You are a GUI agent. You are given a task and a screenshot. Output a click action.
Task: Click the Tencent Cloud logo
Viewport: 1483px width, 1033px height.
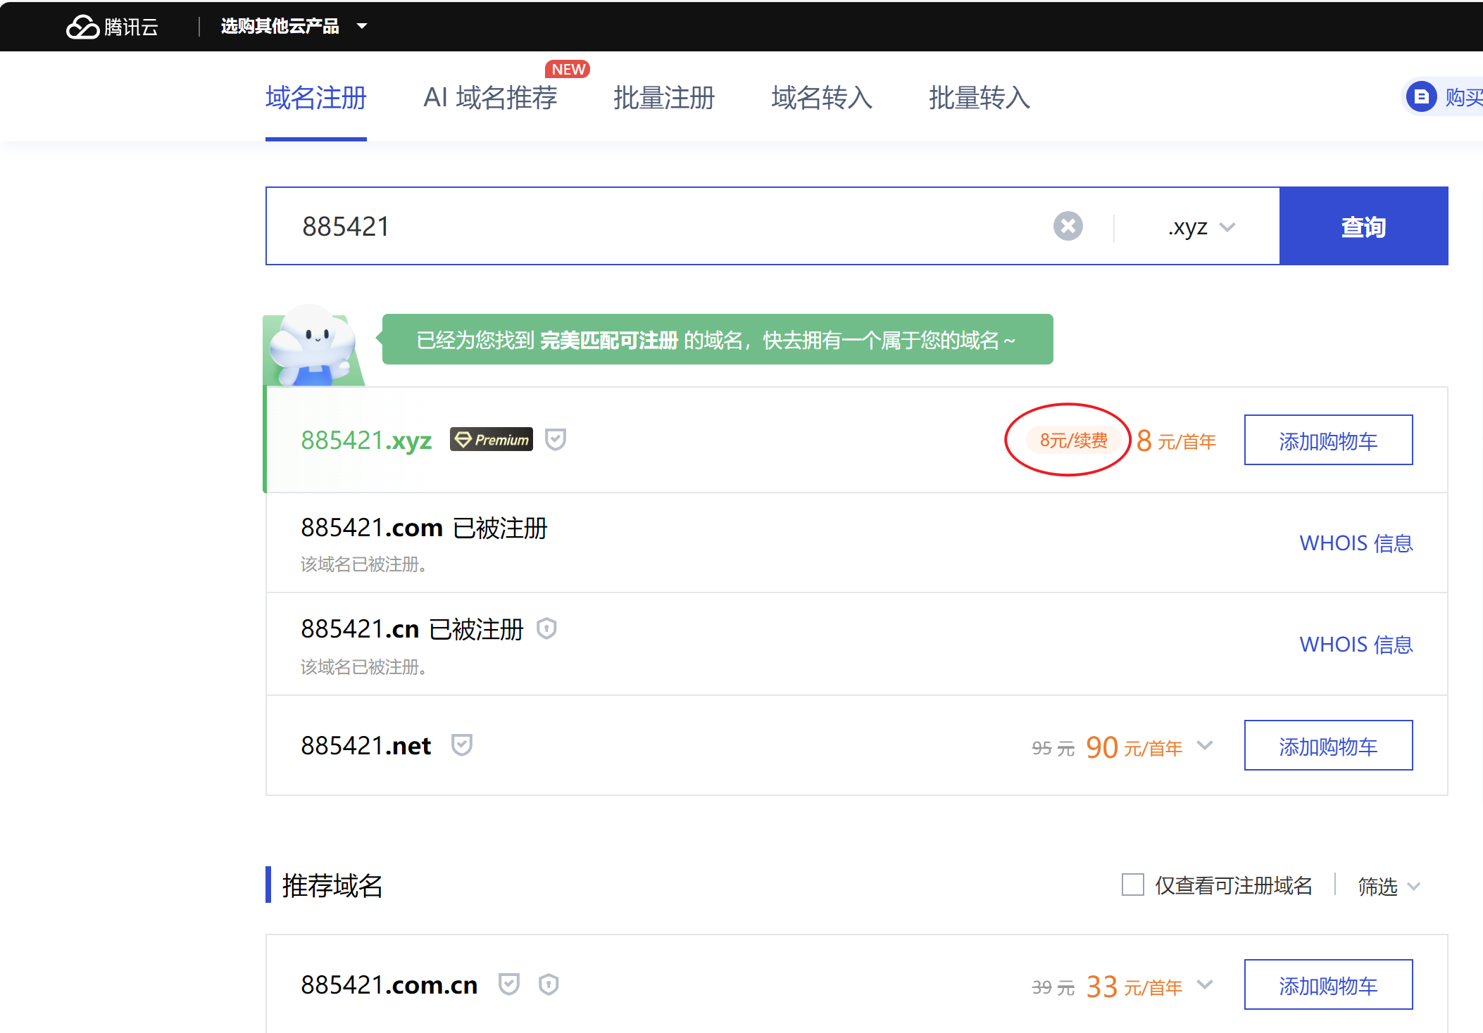click(112, 27)
